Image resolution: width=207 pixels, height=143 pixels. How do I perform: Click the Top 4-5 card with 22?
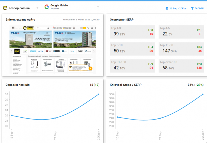pos(181,32)
